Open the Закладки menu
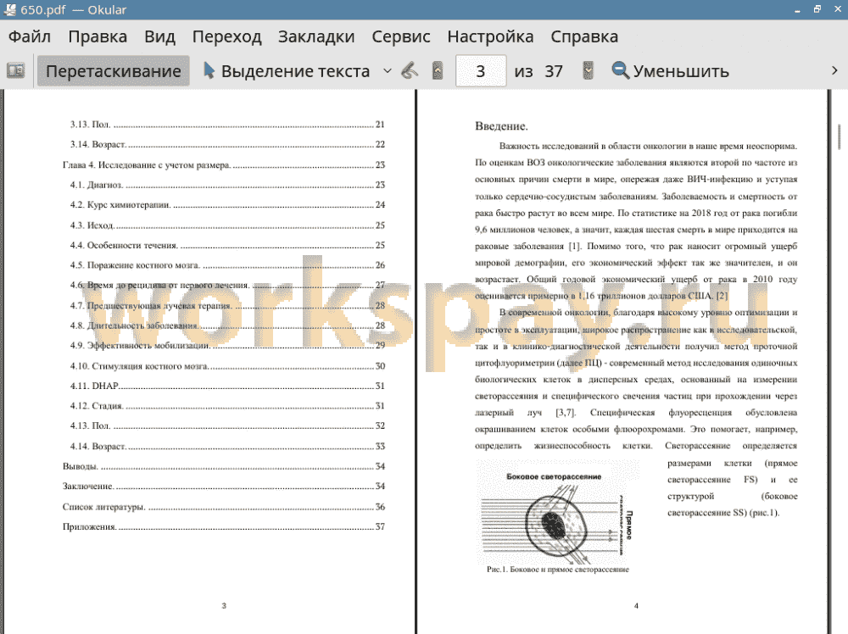The image size is (848, 634). (x=316, y=36)
